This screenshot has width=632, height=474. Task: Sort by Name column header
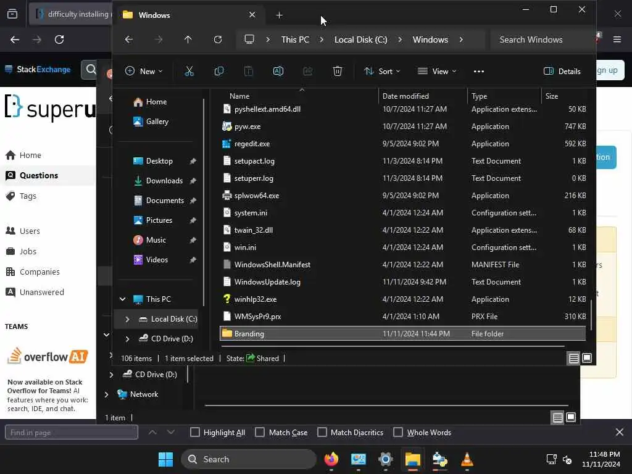coord(239,96)
